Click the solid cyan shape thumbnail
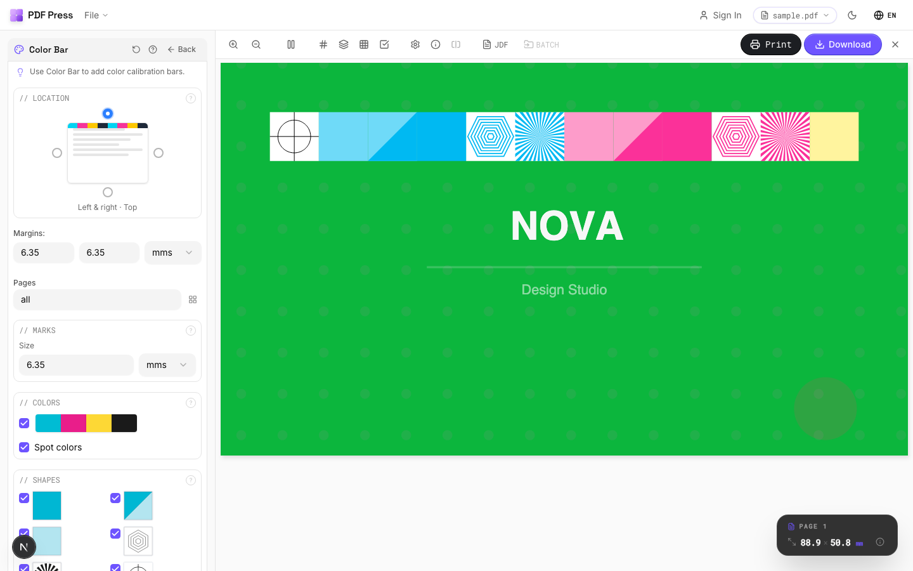The image size is (913, 571). click(47, 506)
